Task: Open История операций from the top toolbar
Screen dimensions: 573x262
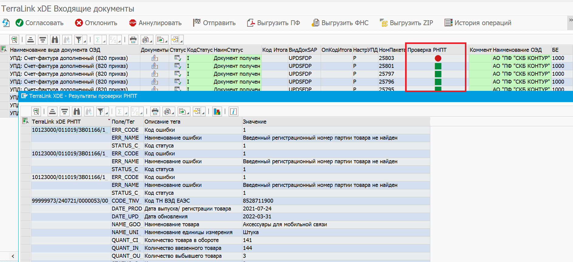Action: click(x=478, y=23)
